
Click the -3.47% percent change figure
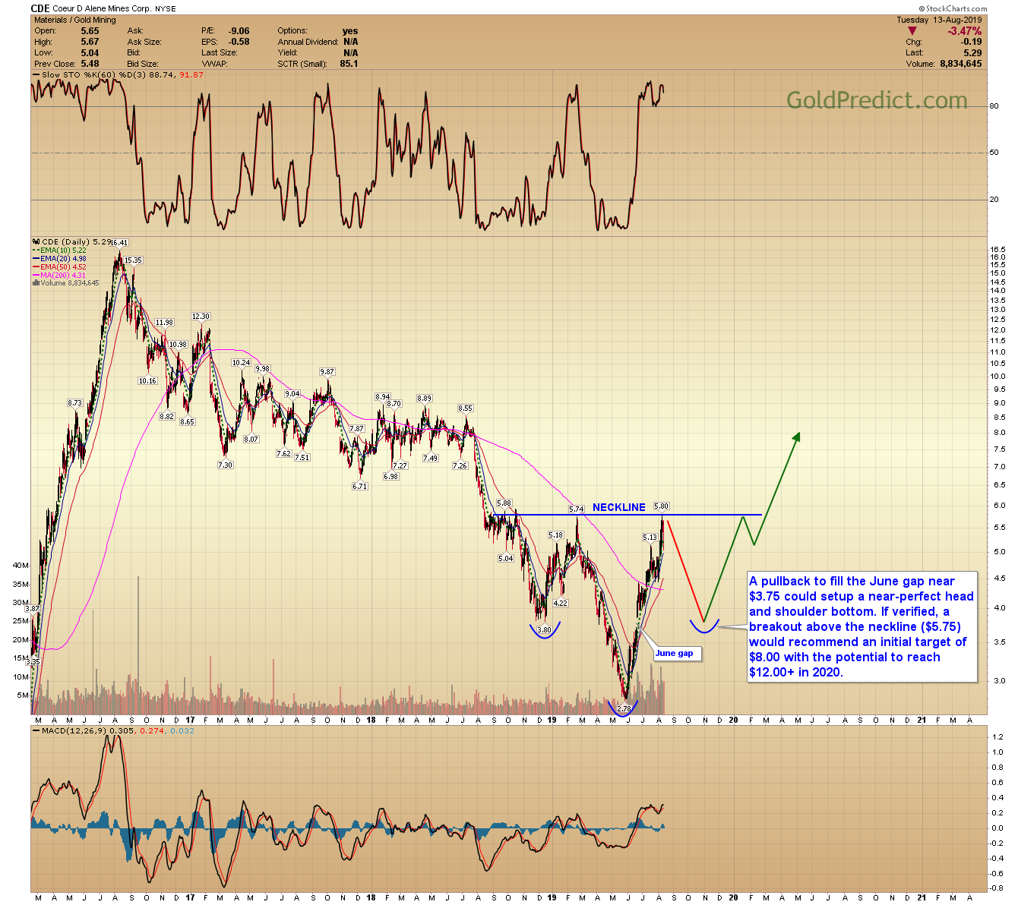(964, 31)
